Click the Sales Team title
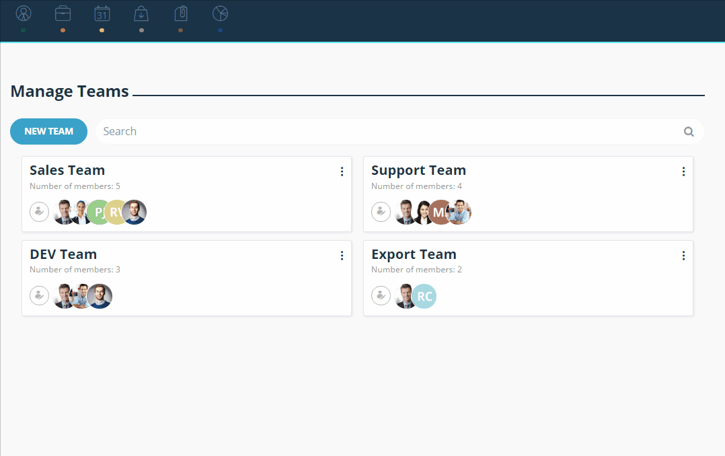The image size is (725, 456). coord(67,170)
